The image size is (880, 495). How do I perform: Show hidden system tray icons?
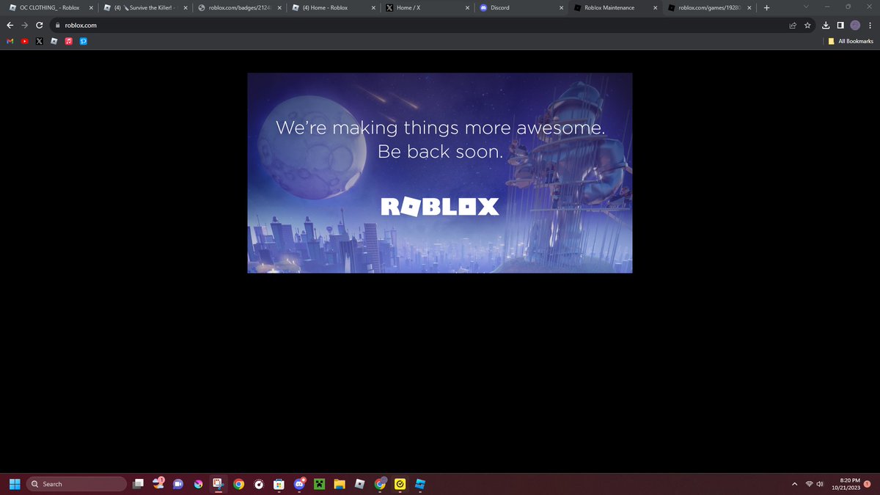tap(793, 484)
